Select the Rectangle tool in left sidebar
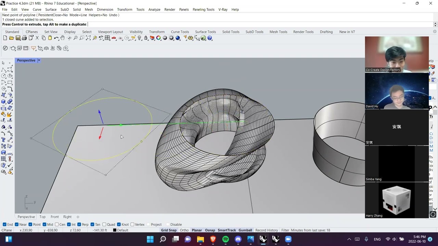 [10, 82]
